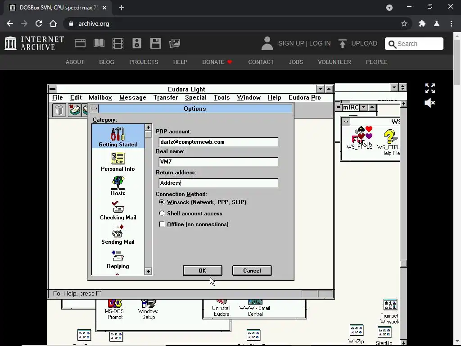Select Winsock (Network, PPP, SLIP) radio button
Image resolution: width=461 pixels, height=346 pixels.
click(x=162, y=202)
